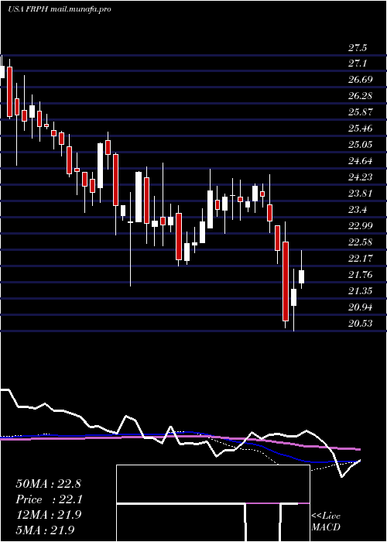Image resolution: width=387 pixels, height=542 pixels.
Task: Click the MACD histogram box at the bottom
Action: tap(213, 503)
